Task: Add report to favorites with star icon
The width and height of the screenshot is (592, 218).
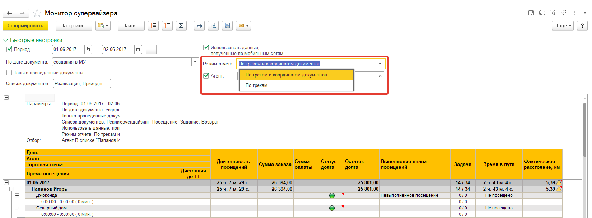Action: click(37, 13)
